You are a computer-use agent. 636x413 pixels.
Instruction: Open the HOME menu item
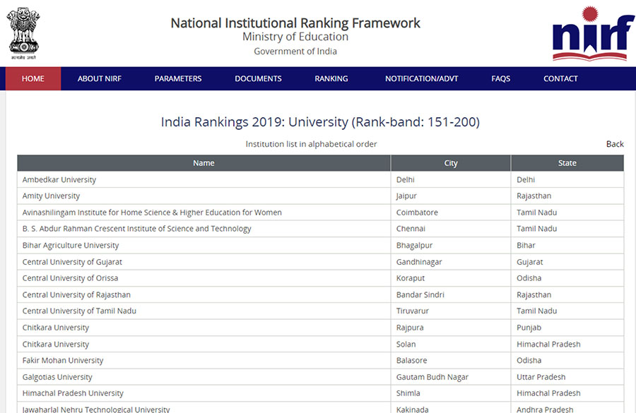[x=33, y=78]
